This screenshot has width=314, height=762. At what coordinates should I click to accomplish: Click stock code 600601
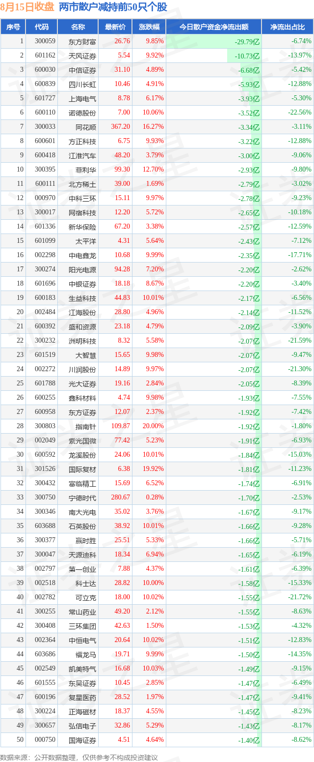point(45,141)
